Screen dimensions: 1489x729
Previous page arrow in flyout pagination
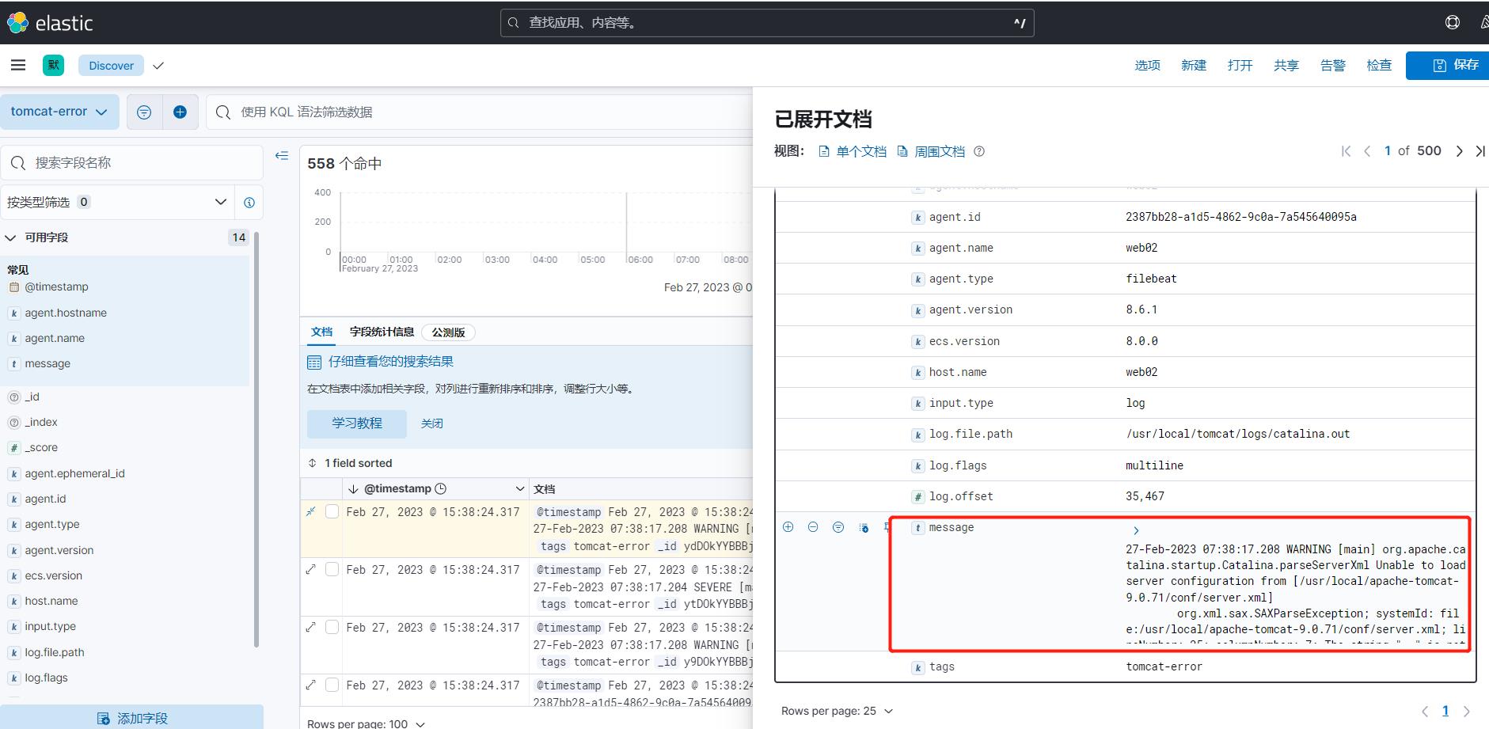(x=1425, y=711)
